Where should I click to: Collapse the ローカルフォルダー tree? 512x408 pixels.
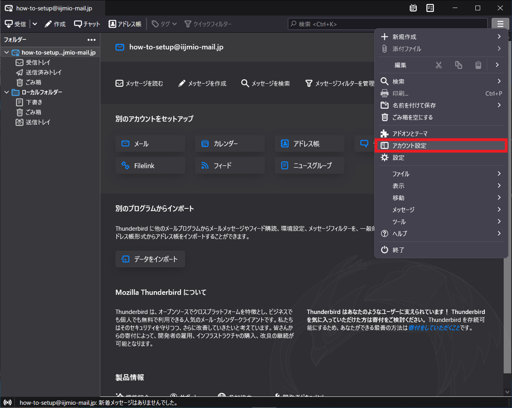click(x=6, y=92)
